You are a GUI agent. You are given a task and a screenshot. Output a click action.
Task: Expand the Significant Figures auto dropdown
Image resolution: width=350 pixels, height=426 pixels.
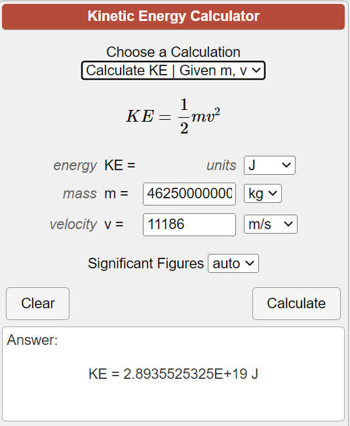(233, 263)
